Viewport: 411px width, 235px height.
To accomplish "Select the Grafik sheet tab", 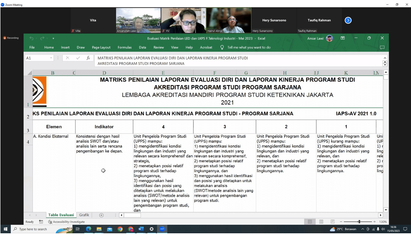I will click(x=84, y=215).
